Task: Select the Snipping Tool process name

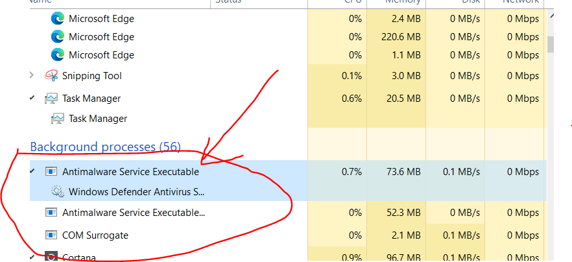Action: (x=92, y=76)
